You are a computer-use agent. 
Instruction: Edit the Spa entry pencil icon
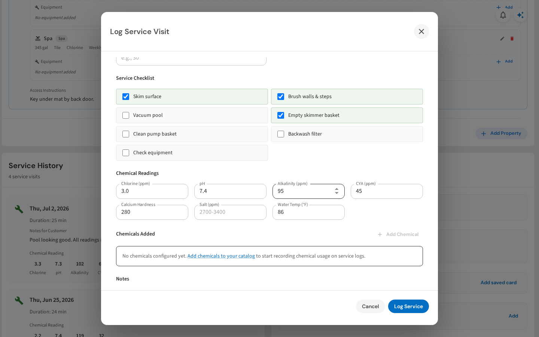tap(502, 39)
